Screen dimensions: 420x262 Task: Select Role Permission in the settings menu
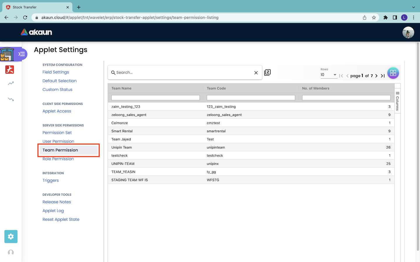pyautogui.click(x=58, y=159)
